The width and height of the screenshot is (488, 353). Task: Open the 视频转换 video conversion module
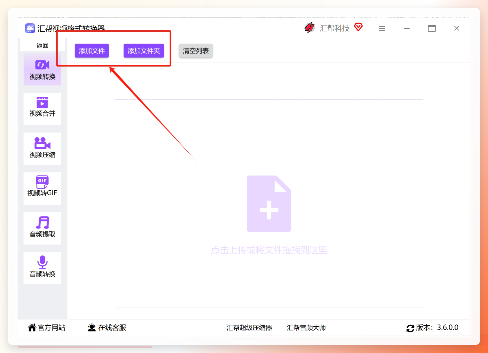click(x=42, y=70)
